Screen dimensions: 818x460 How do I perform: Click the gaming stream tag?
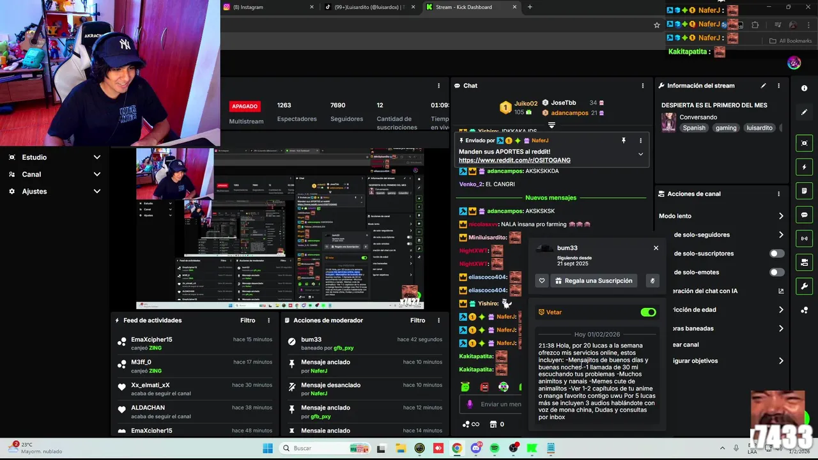[726, 128]
